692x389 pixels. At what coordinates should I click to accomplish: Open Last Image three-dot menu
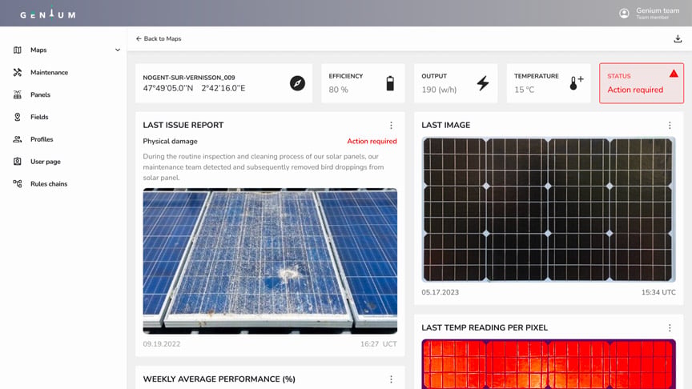[670, 125]
